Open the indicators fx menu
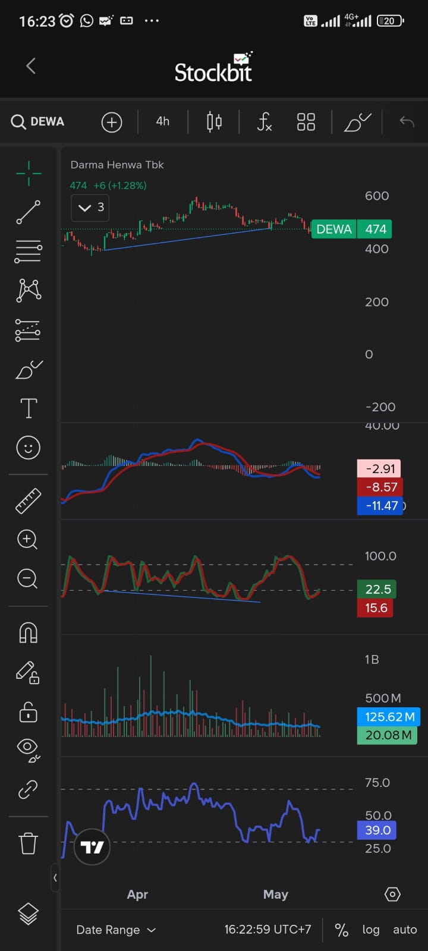Screen dimensions: 428x951 click(x=265, y=122)
